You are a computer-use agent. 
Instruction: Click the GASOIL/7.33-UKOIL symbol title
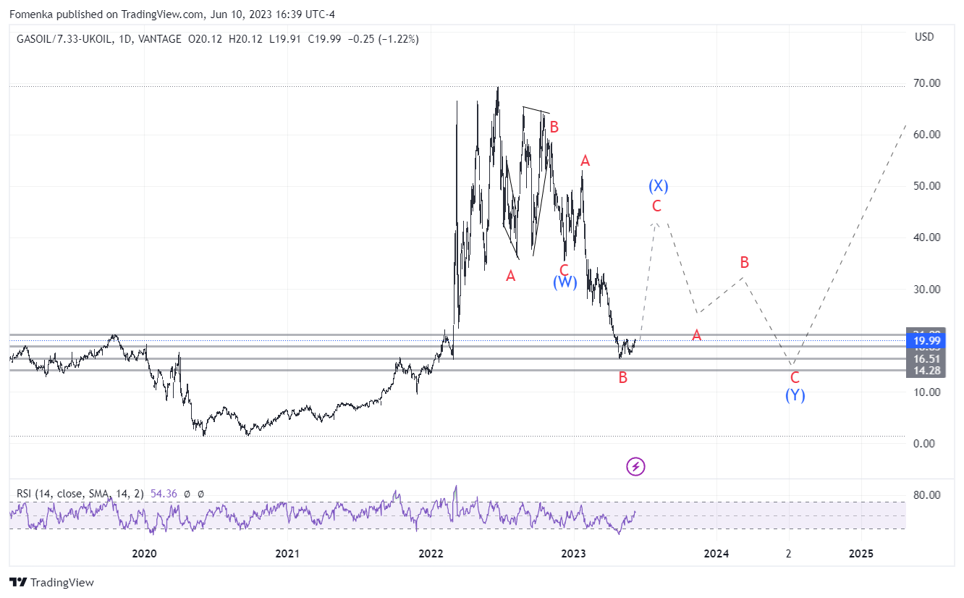pyautogui.click(x=64, y=39)
